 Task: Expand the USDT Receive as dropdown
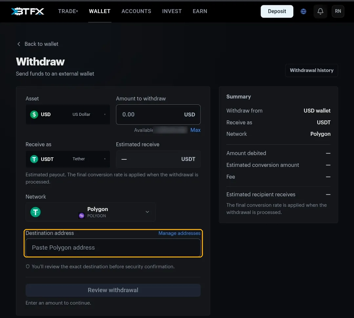click(x=68, y=159)
